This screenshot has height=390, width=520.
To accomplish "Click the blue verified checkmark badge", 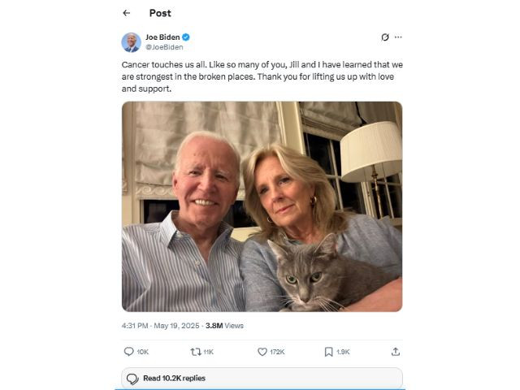I will 186,37.
